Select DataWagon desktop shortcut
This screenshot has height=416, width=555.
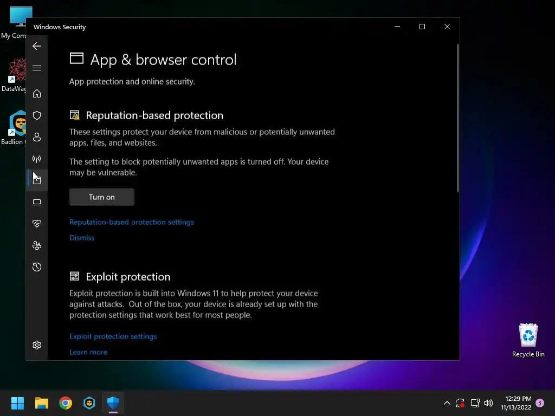pos(14,75)
